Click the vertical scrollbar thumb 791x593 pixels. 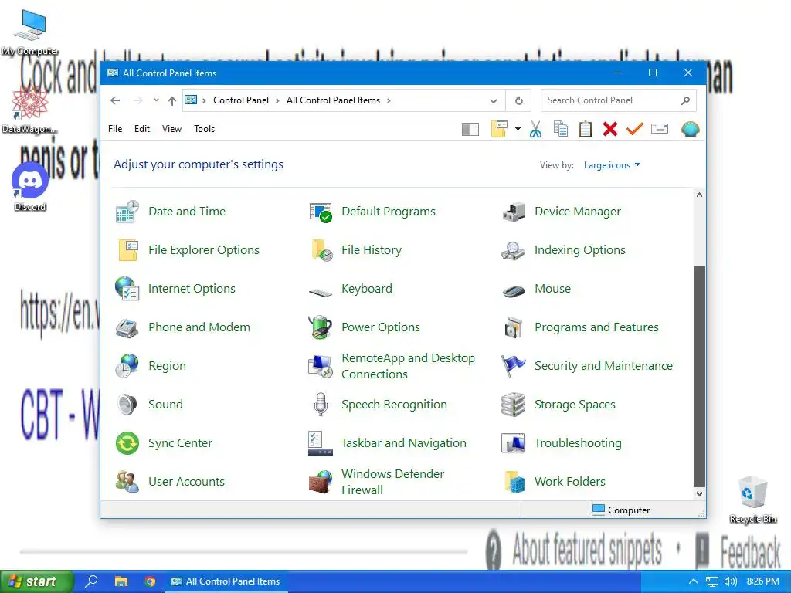tap(699, 376)
